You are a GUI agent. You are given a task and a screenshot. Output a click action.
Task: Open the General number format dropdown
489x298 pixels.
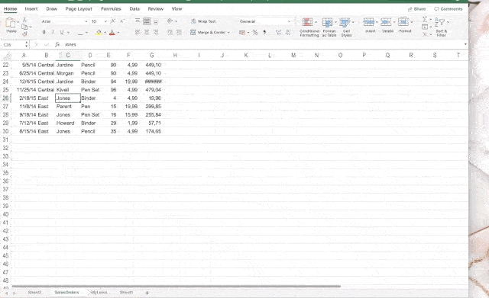[289, 21]
